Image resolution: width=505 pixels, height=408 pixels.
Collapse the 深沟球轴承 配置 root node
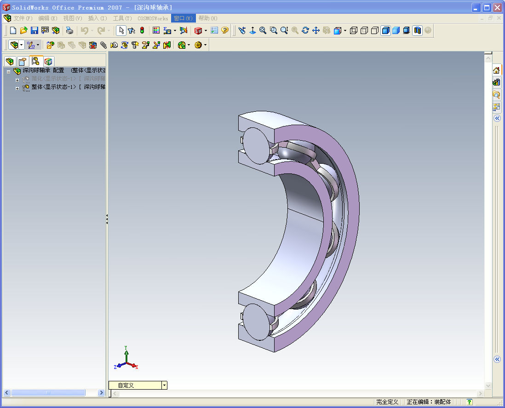click(8, 71)
